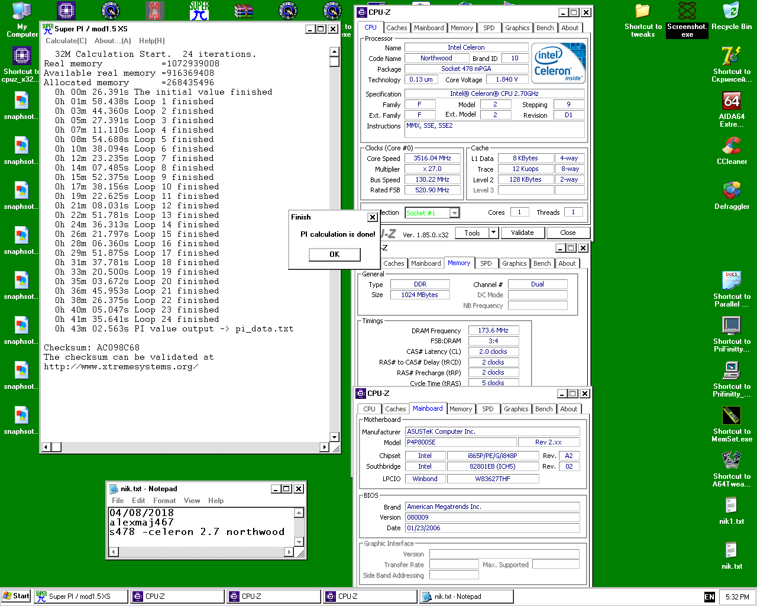757x606 pixels.
Task: Click the Tools button in CPU-Z
Action: pos(472,233)
